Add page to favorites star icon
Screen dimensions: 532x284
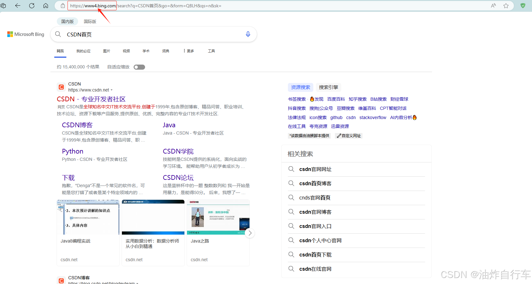(x=506, y=6)
